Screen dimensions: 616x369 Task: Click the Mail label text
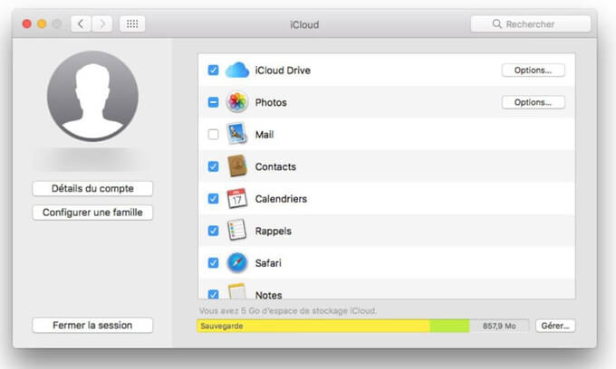(x=265, y=135)
